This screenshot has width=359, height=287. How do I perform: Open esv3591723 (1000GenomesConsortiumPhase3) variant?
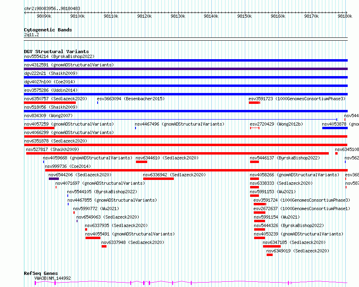tap(297, 99)
